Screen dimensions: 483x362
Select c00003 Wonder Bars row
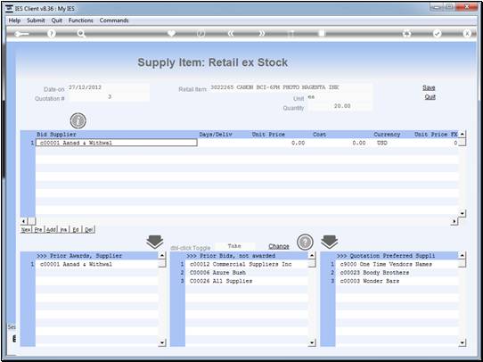point(397,281)
